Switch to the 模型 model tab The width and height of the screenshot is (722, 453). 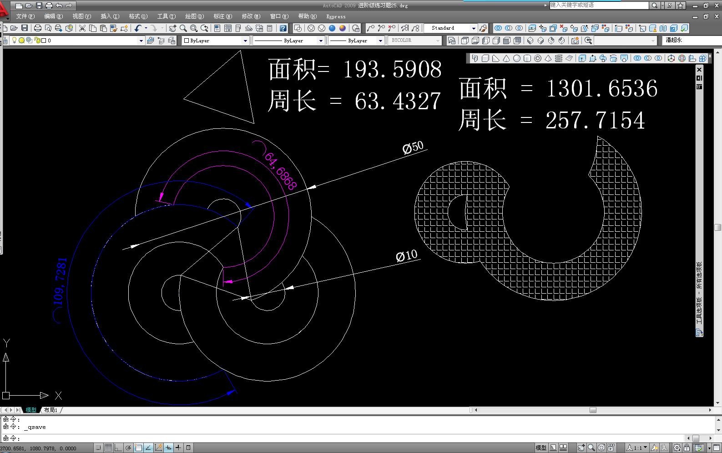(31, 410)
